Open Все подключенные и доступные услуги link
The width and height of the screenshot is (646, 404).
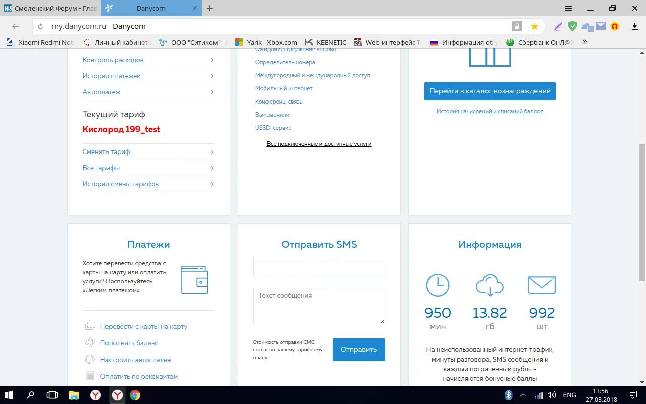coord(319,144)
